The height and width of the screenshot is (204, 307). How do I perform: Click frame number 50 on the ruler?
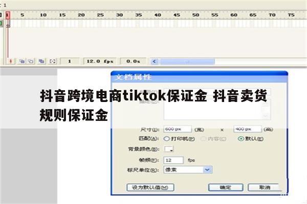point(195,15)
